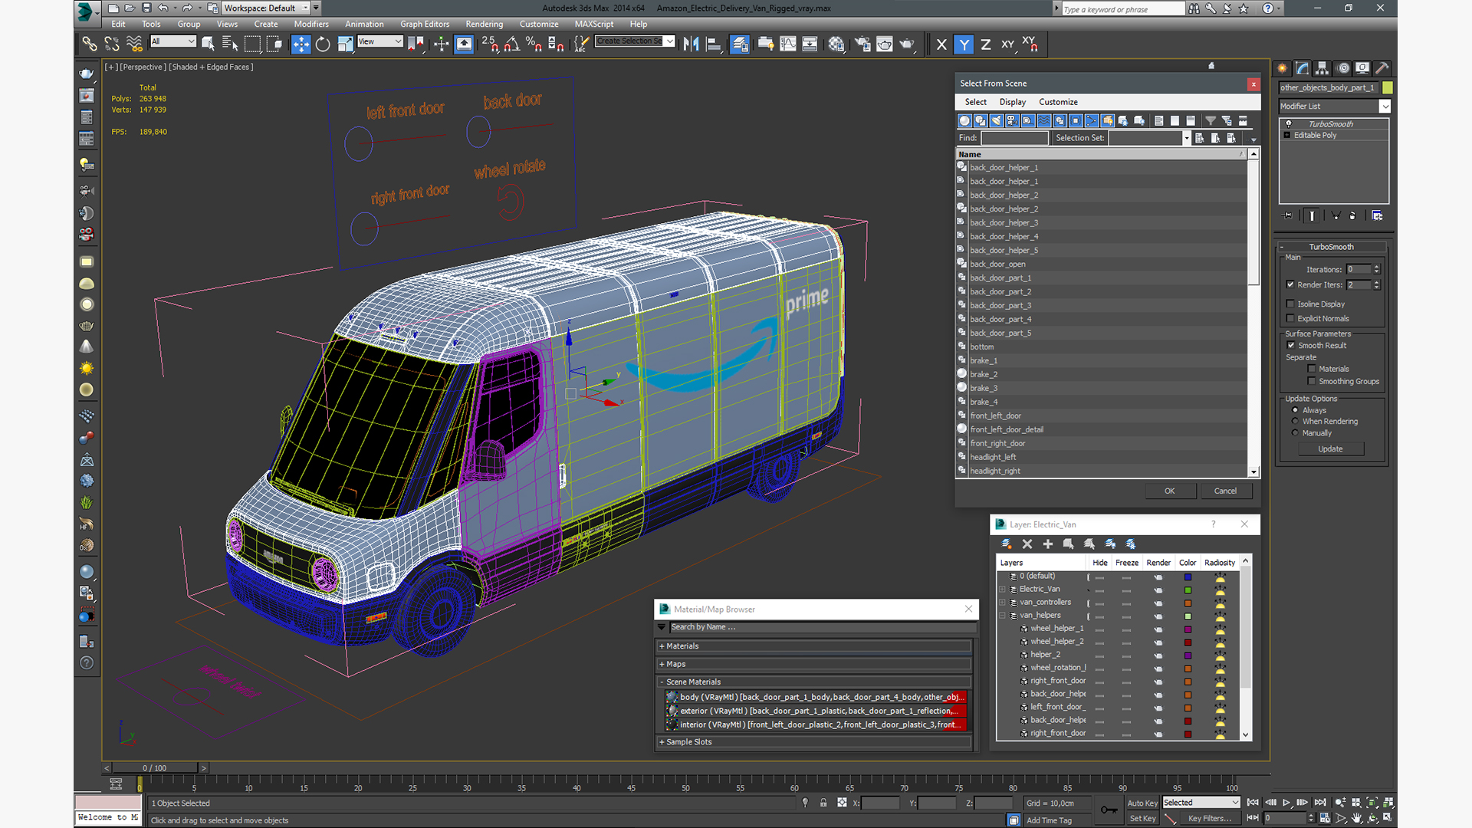This screenshot has width=1472, height=828.
Task: Enable the Explicit Normals checkbox
Action: (x=1290, y=318)
